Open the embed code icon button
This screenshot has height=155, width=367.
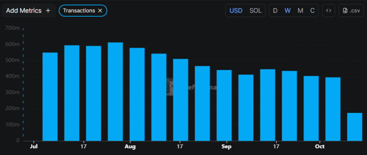pos(328,11)
